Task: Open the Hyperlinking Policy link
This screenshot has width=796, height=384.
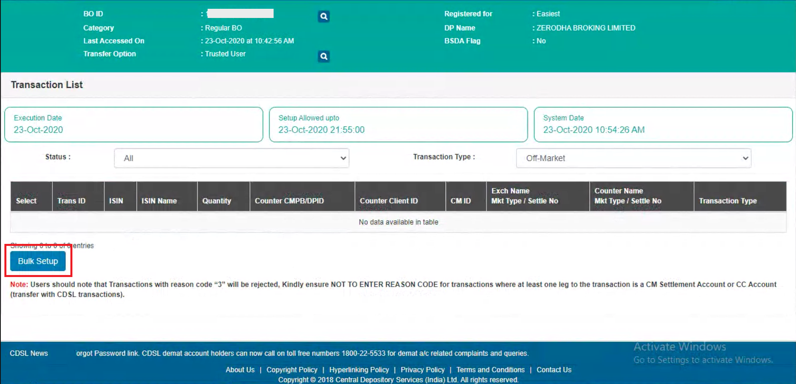Action: click(359, 370)
